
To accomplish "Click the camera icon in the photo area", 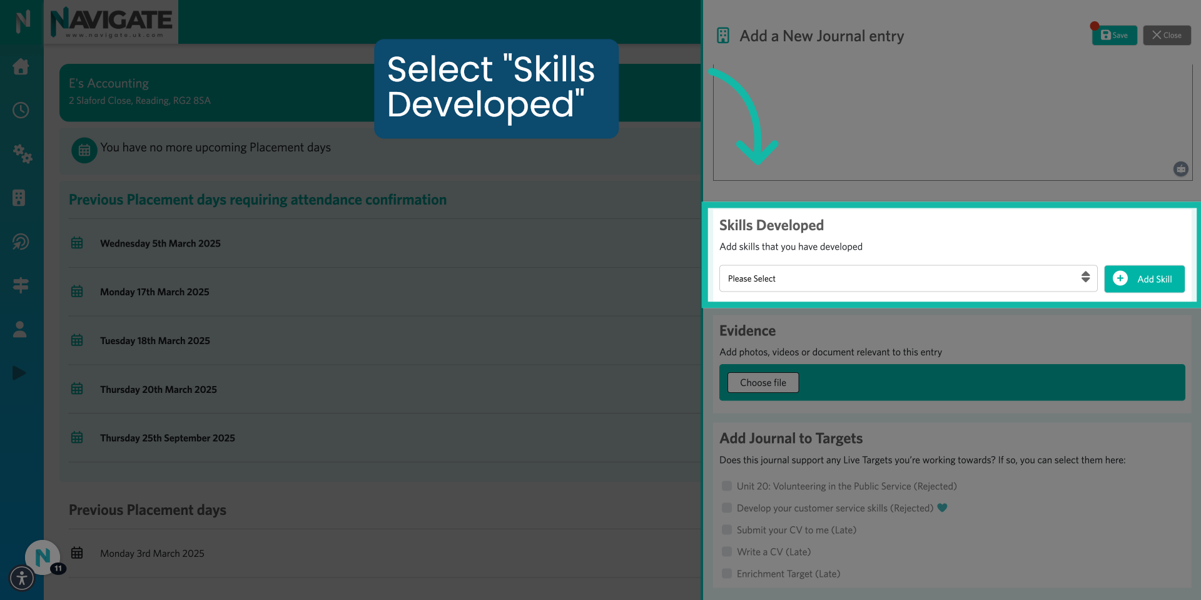I will point(1180,169).
